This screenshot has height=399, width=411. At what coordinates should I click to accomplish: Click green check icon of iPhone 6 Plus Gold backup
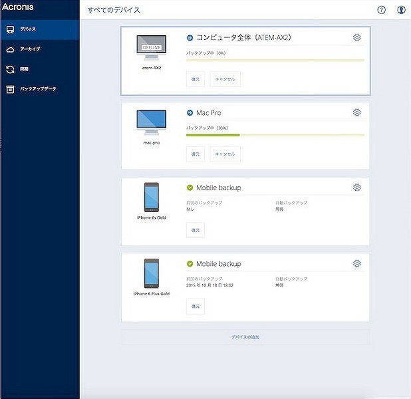[x=190, y=264]
